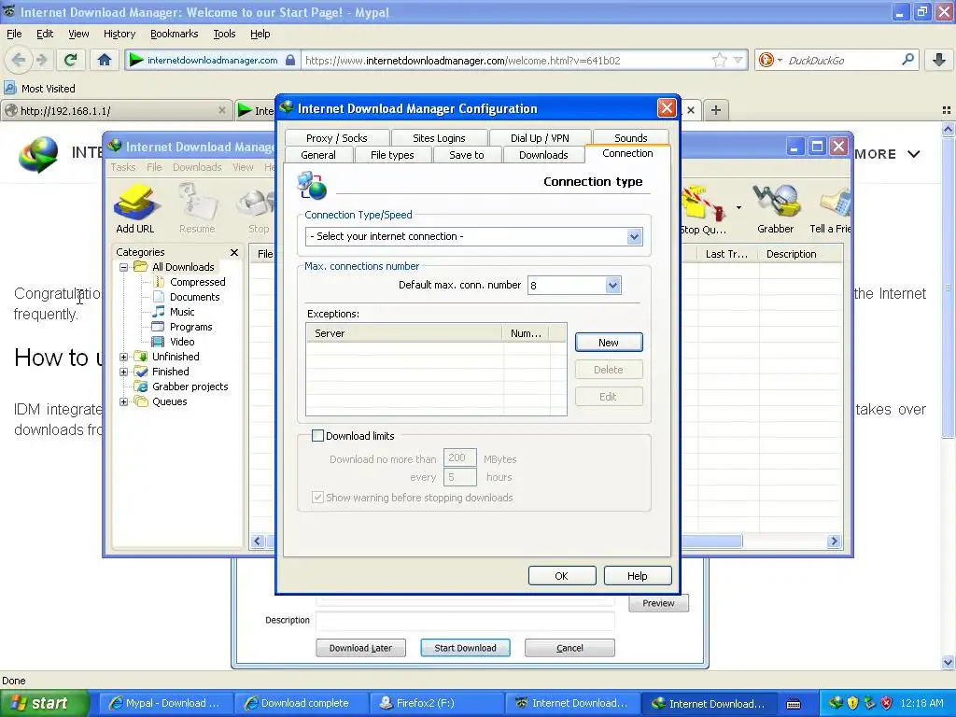This screenshot has width=956, height=717.
Task: Click the search magnifier icon
Action: pyautogui.click(x=907, y=60)
